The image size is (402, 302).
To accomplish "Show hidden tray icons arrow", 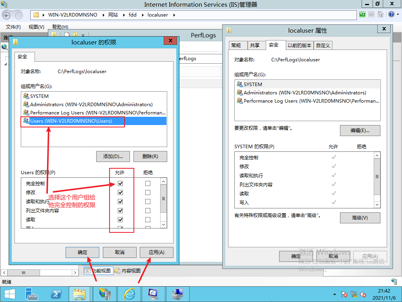I will [x=334, y=294].
